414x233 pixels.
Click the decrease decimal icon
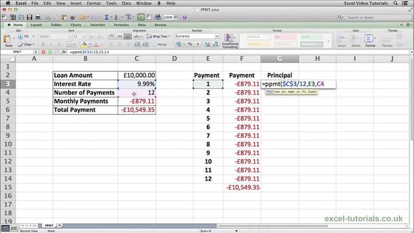[x=215, y=44]
